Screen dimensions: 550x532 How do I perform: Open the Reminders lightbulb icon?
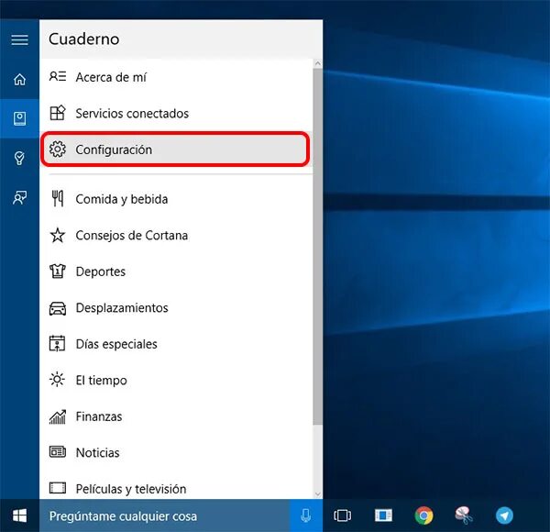19,159
